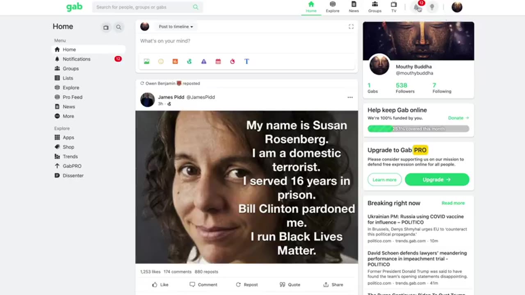Click the blue T rich text icon
This screenshot has width=525, height=295.
click(247, 61)
